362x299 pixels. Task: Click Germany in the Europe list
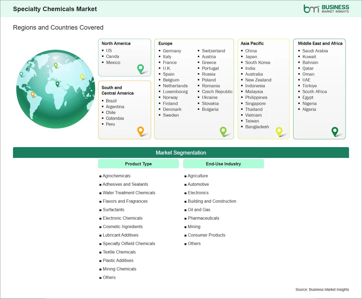coord(172,51)
